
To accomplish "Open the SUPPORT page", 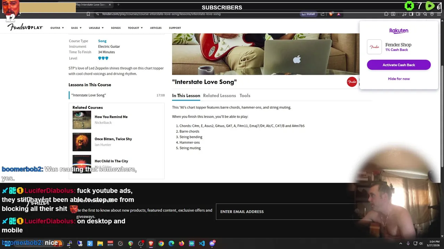I will [175, 28].
